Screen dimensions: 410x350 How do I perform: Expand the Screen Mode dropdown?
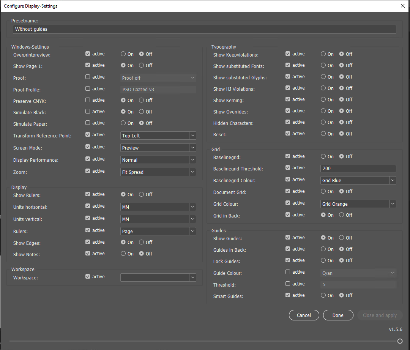(158, 148)
